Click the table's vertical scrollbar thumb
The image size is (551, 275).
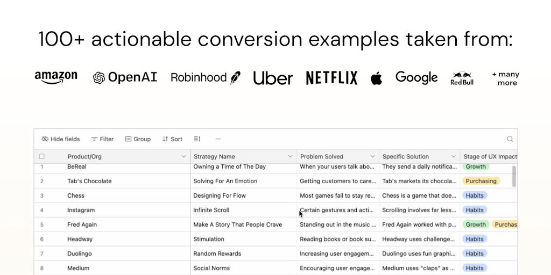pos(514,176)
